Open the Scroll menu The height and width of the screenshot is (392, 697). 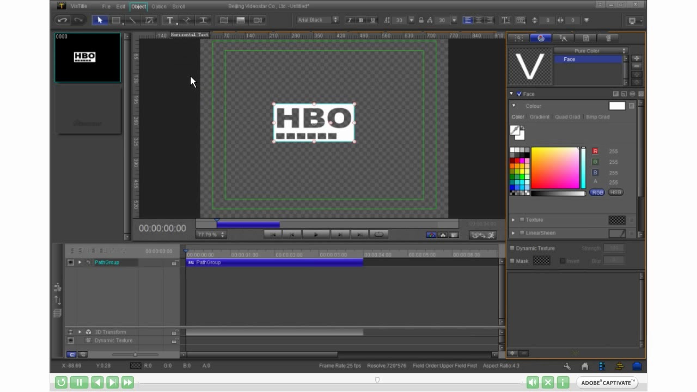[179, 7]
